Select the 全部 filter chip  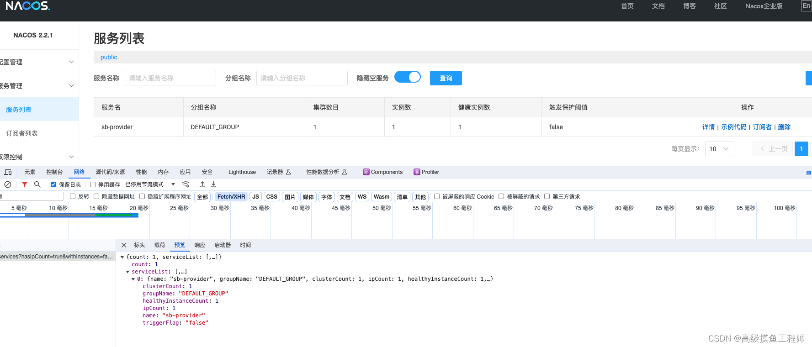(202, 197)
